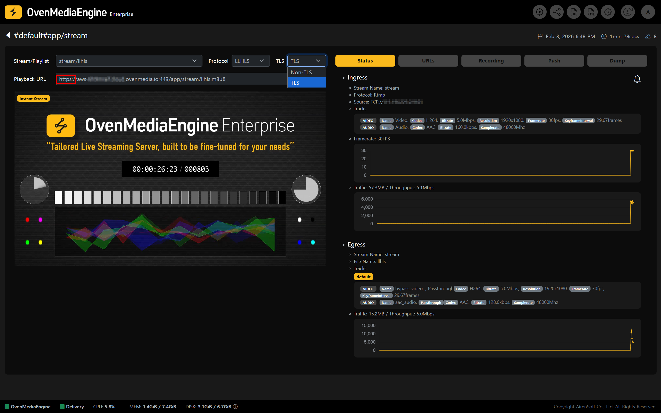Open the LOG file viewer icon
Image resolution: width=661 pixels, height=413 pixels.
point(573,12)
